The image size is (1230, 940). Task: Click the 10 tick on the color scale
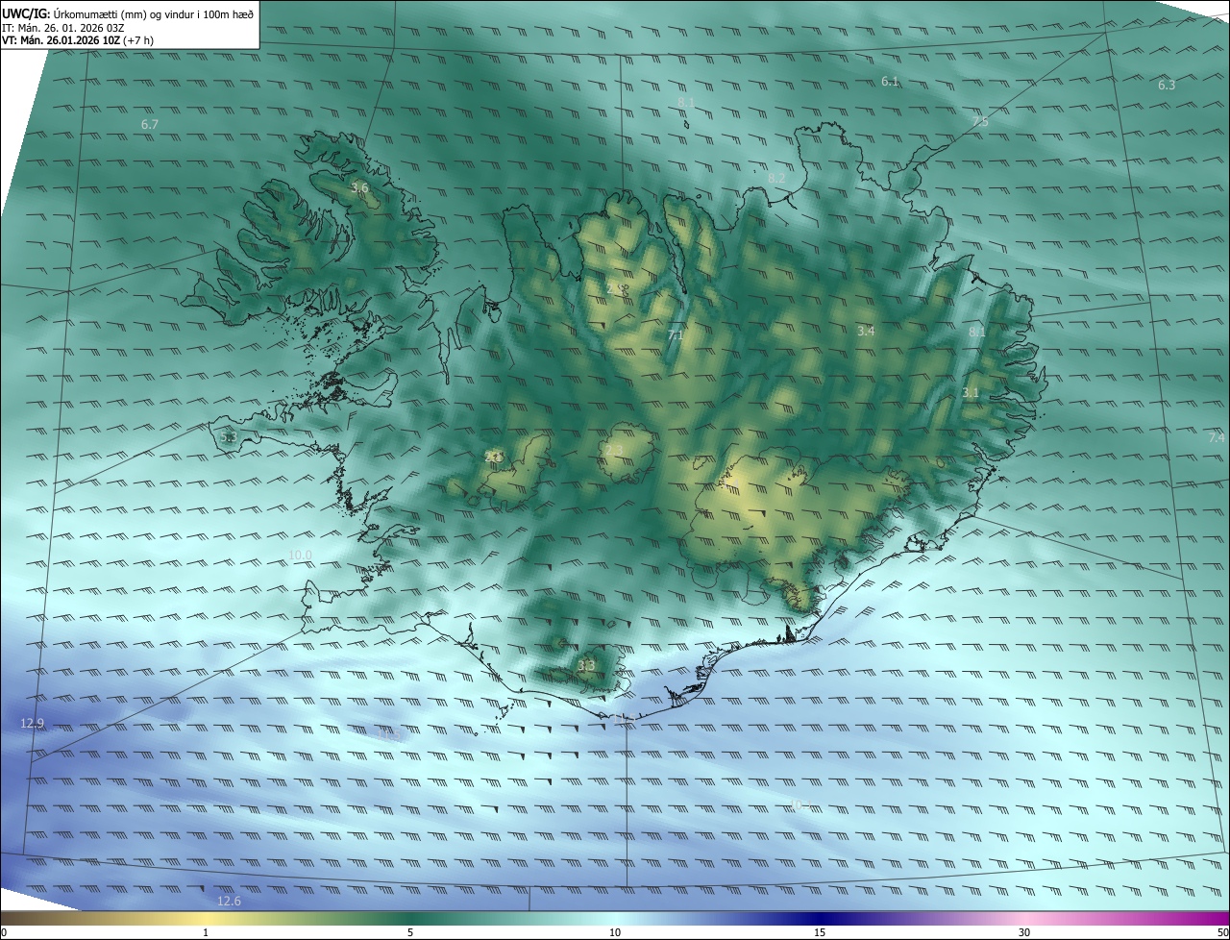(615, 932)
